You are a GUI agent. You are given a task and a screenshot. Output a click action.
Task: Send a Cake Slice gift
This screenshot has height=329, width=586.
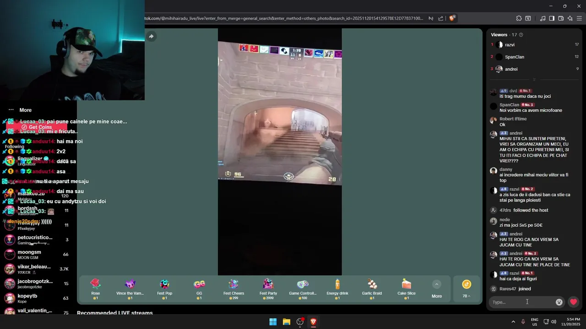(x=407, y=289)
